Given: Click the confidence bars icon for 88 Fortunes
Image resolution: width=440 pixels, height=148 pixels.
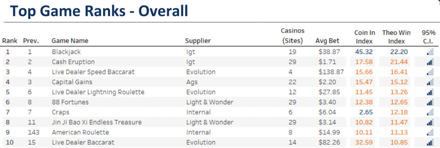Looking at the screenshot, I should [430, 102].
